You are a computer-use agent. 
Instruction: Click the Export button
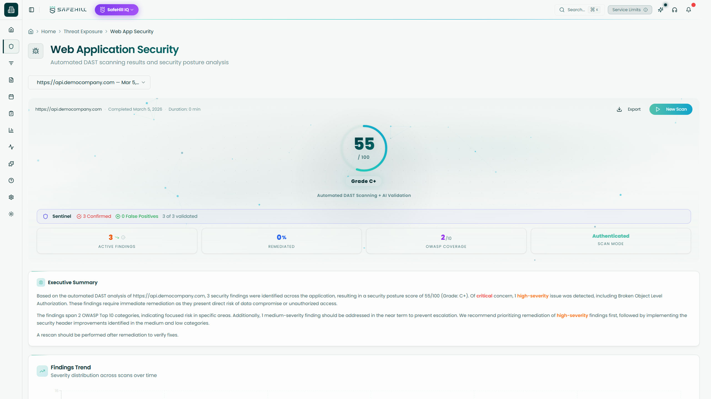coord(629,109)
